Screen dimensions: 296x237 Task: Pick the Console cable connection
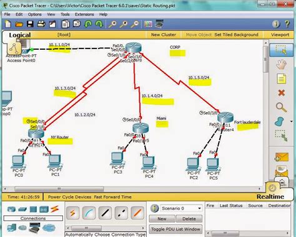[x=89, y=213]
